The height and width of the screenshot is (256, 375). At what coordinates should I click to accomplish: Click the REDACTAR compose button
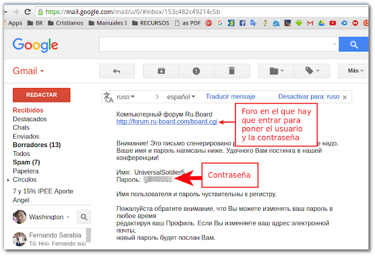pyautogui.click(x=42, y=95)
